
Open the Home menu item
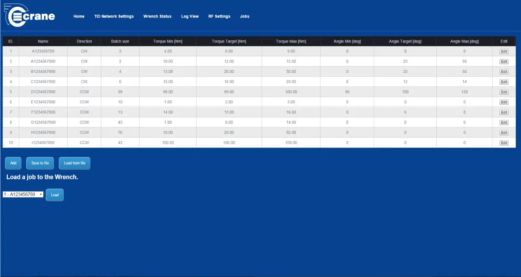pos(79,16)
